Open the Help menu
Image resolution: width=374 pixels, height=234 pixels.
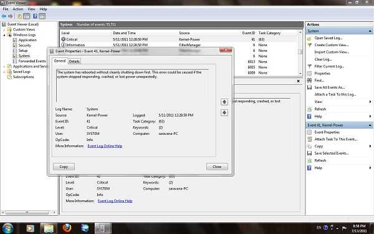43,9
